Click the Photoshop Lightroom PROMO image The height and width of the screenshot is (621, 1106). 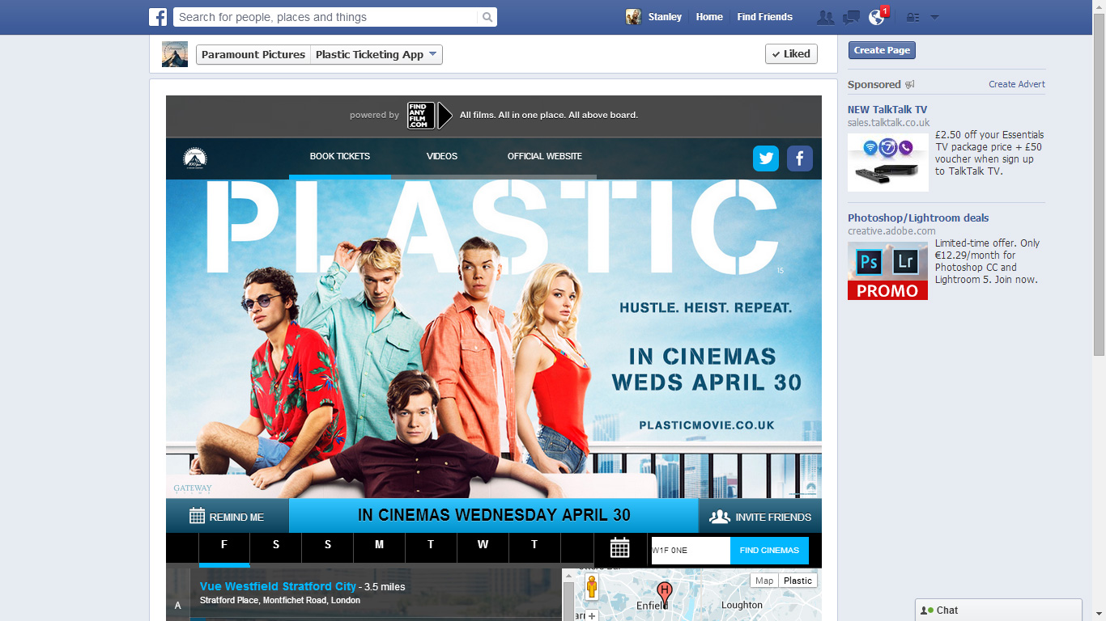888,271
